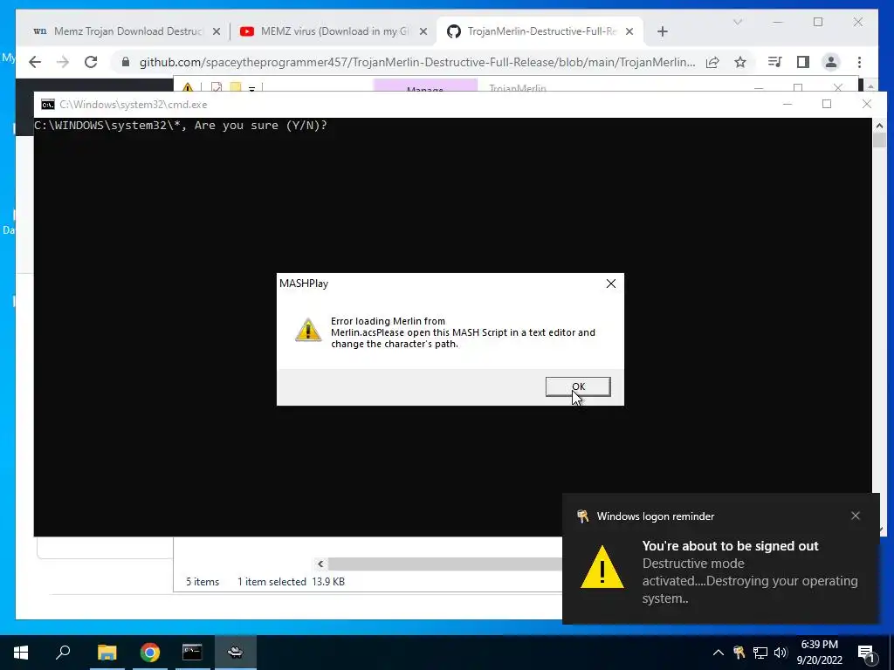Click cmd scrollbar up arrow
Viewport: 894px width, 670px height.
pos(879,126)
